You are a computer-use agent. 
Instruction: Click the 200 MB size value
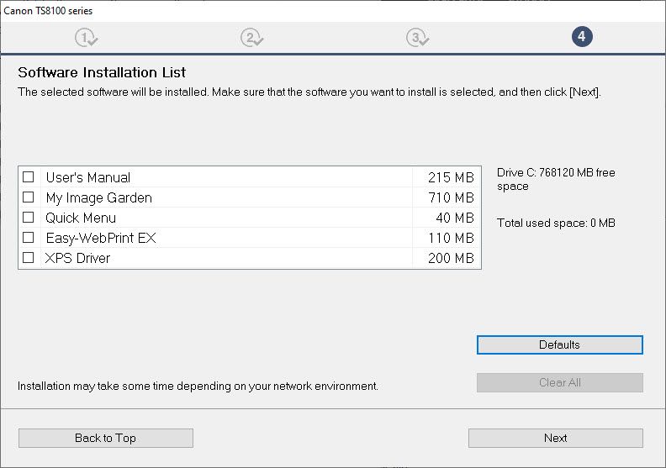(x=451, y=258)
